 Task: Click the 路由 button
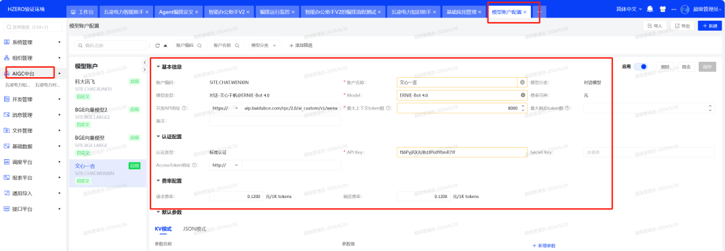[x=687, y=66]
